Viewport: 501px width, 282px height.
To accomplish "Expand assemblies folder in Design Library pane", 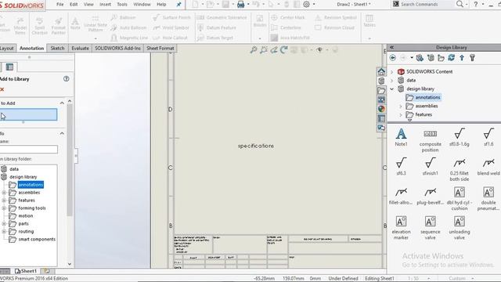I will [x=401, y=107].
